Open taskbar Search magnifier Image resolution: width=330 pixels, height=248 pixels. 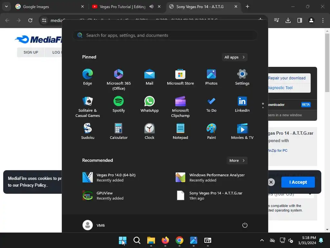point(137,240)
